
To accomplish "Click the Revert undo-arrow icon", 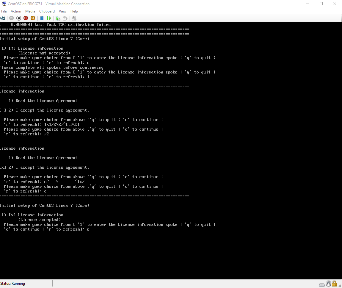I will pyautogui.click(x=65, y=18).
